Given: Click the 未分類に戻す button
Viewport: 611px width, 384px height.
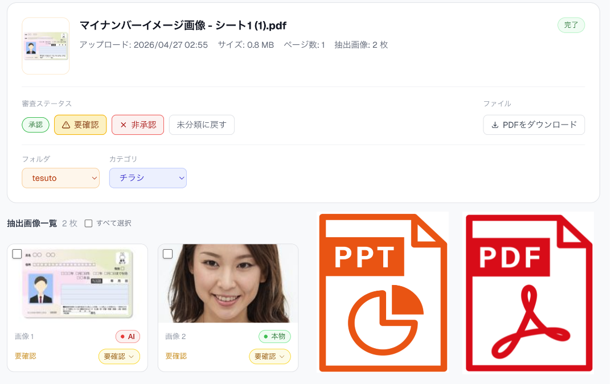Looking at the screenshot, I should pos(202,125).
